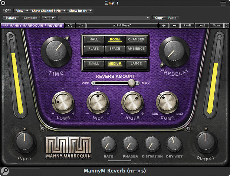Click the DISTORTION knob

[x=152, y=144]
